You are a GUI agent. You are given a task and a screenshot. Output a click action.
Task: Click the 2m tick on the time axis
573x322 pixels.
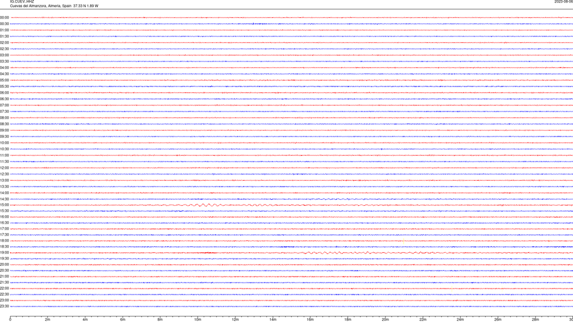point(48,320)
